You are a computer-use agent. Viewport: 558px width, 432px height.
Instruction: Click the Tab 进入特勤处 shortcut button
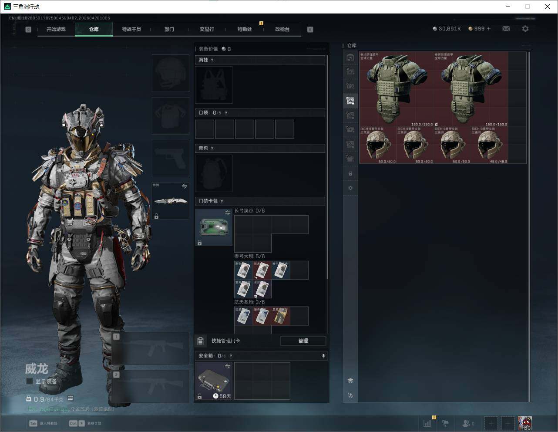(x=43, y=423)
